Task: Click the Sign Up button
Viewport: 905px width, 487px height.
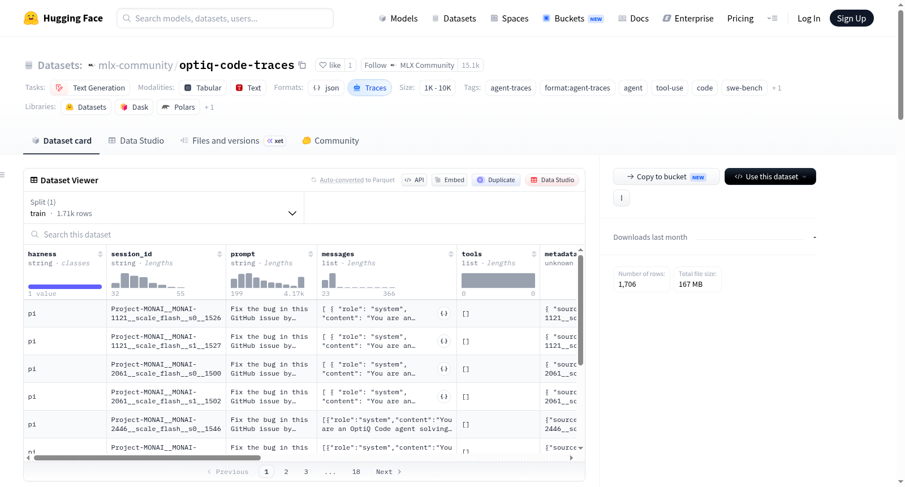Action: coord(852,18)
